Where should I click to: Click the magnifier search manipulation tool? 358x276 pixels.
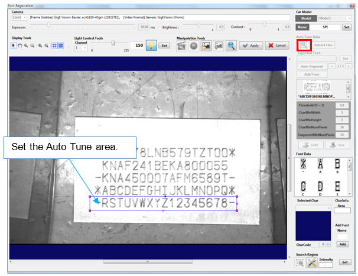[231, 46]
